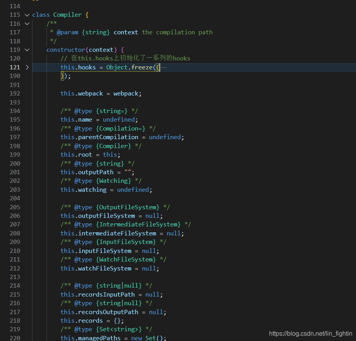Click line number 218 in the gutter
The height and width of the screenshot is (341, 356).
point(15,321)
